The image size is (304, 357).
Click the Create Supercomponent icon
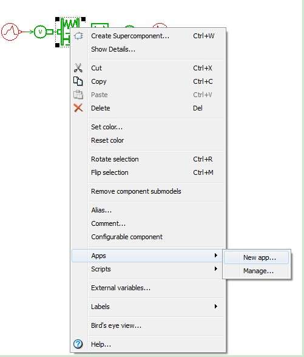[78, 36]
